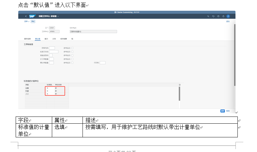Click the blue 保存 button
Screen dimensions: 257x152
pyautogui.click(x=222, y=111)
